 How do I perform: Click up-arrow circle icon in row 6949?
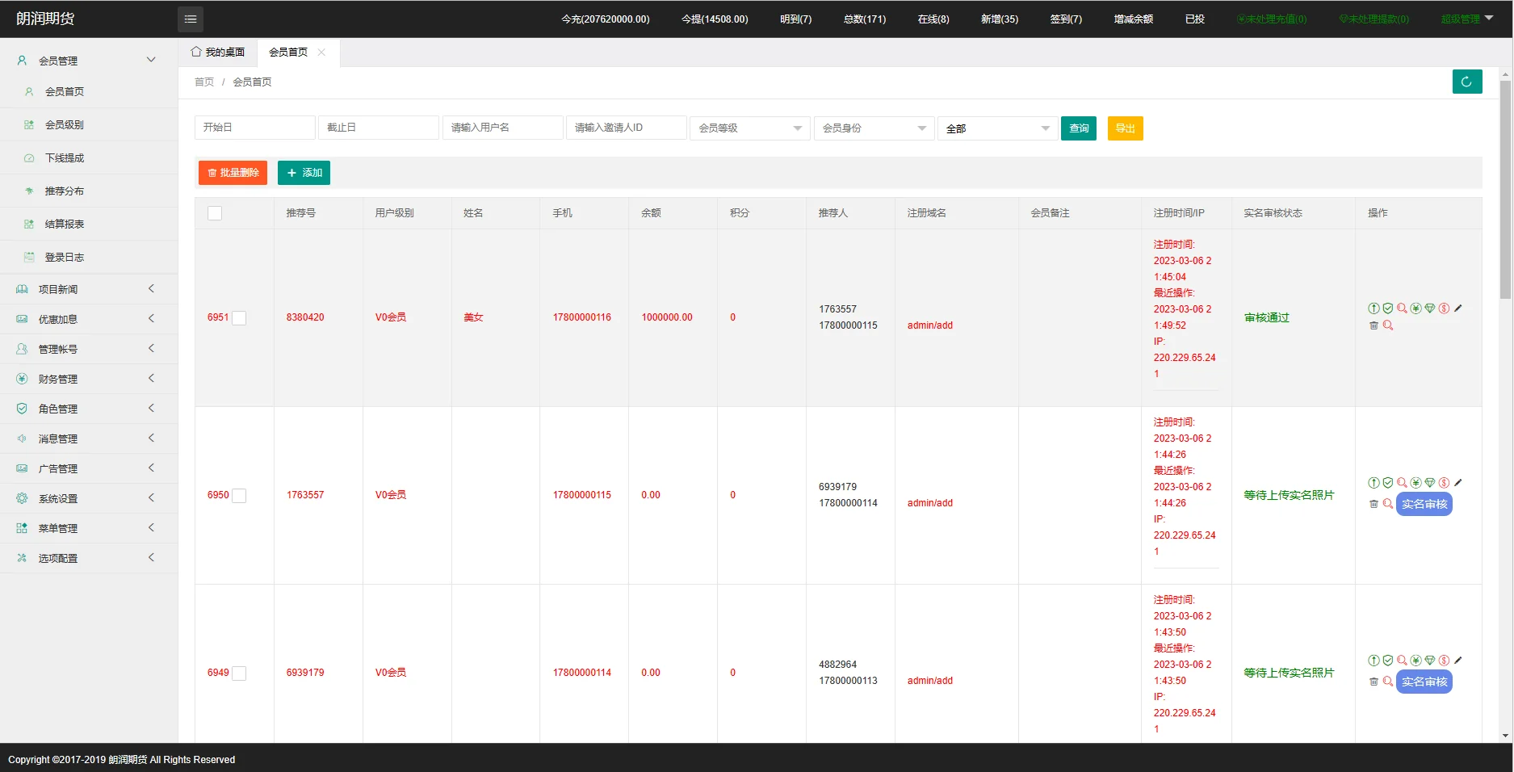pyautogui.click(x=1374, y=661)
